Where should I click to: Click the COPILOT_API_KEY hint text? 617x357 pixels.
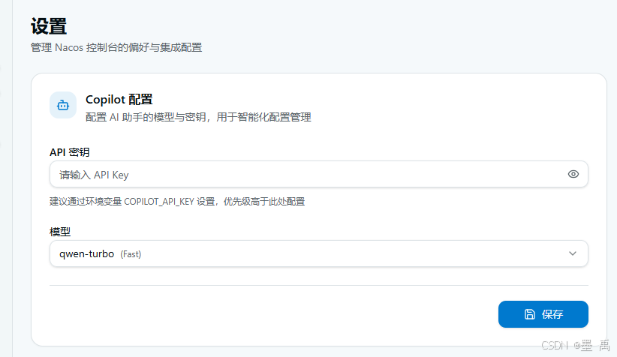tap(177, 202)
